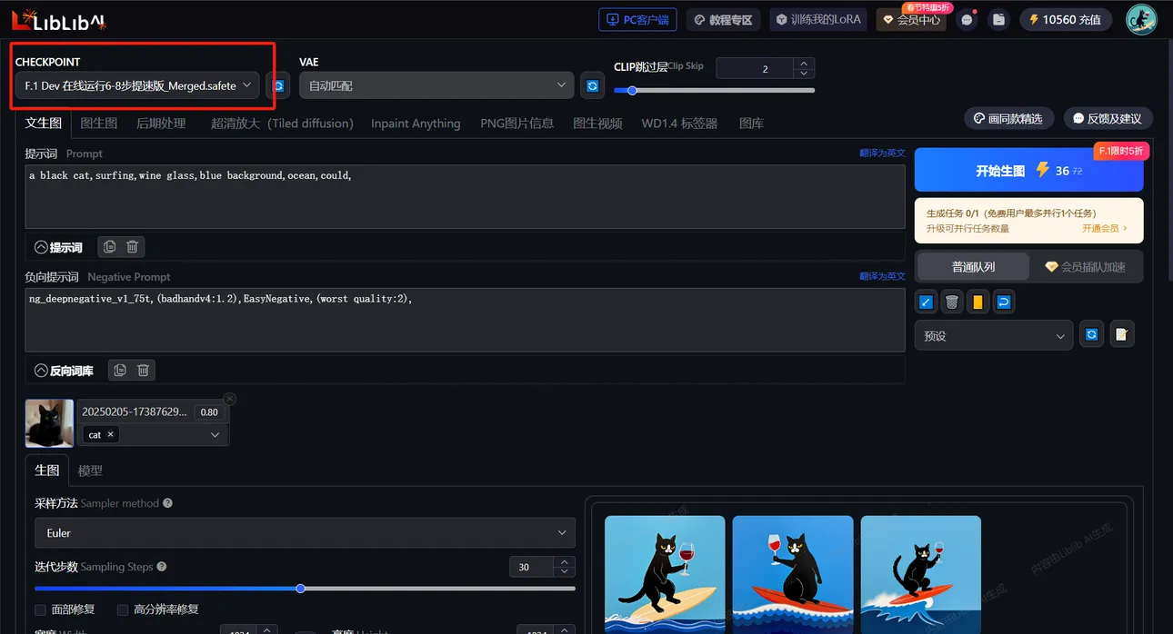Open the Euler sampler method dropdown
This screenshot has width=1173, height=634.
pos(305,533)
